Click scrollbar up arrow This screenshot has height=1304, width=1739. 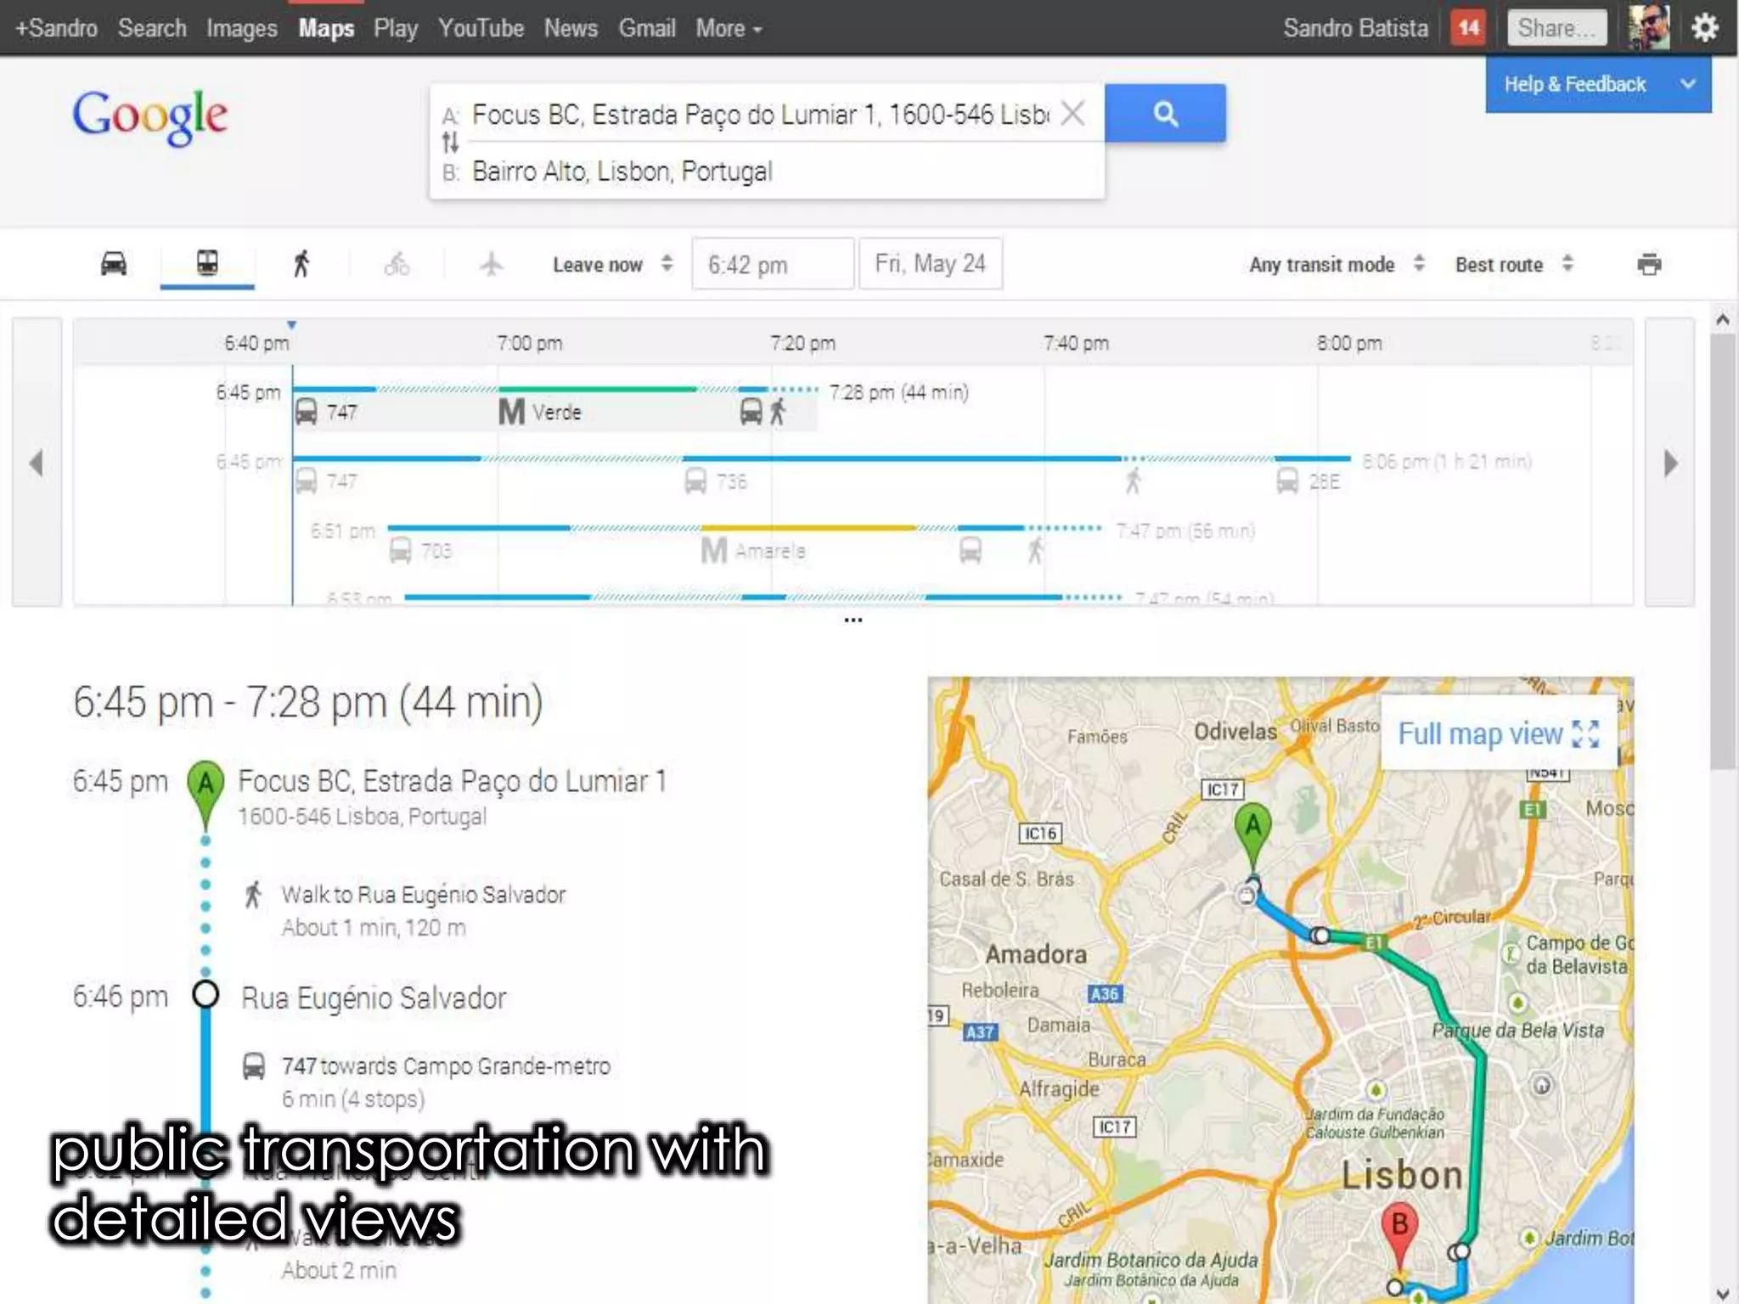coord(1722,320)
